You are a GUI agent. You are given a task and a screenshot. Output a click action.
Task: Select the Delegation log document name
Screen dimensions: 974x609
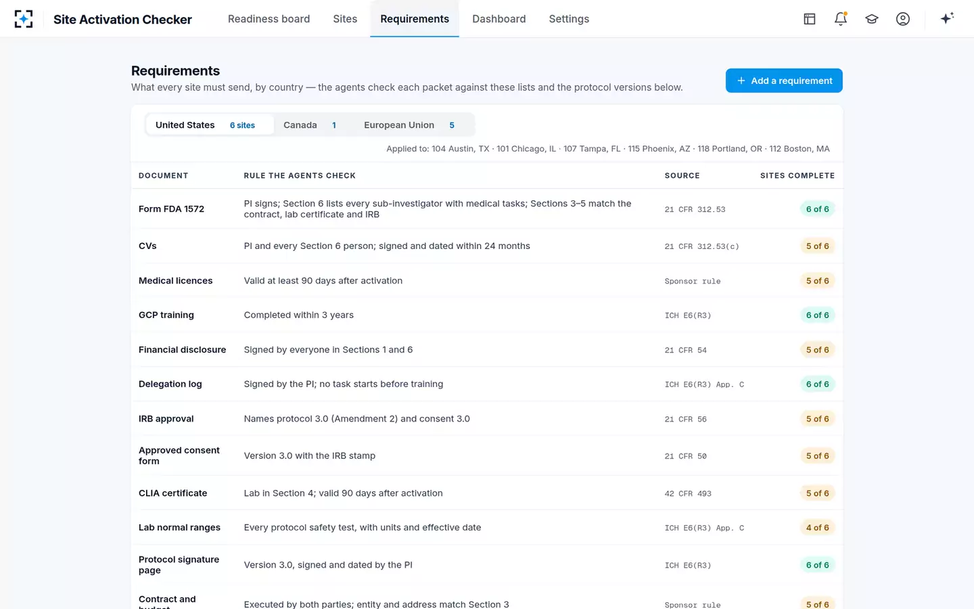pos(170,384)
